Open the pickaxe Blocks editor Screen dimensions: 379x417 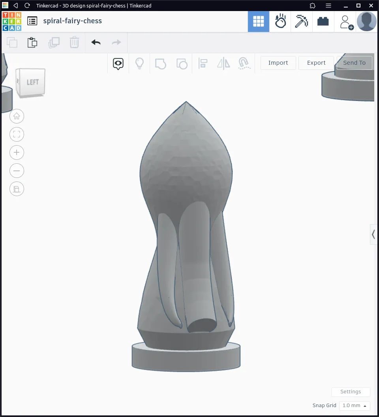point(302,21)
